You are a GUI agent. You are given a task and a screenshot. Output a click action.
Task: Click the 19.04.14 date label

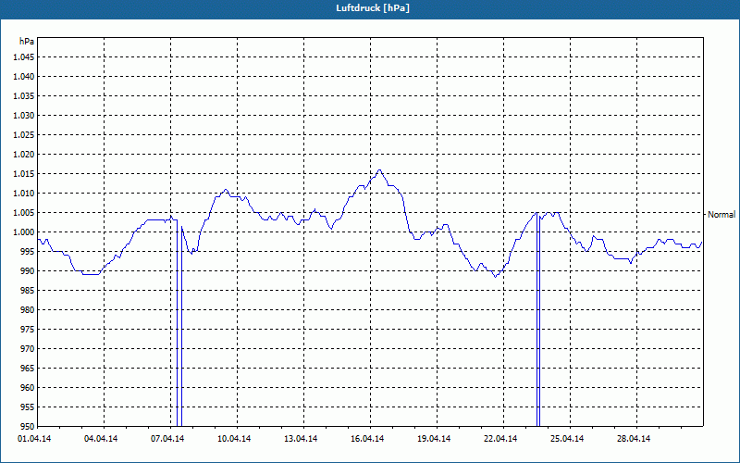[434, 439]
